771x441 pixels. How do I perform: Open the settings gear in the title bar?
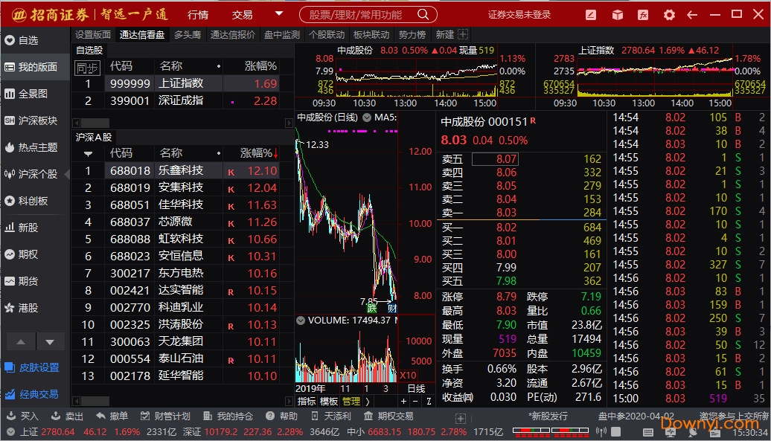[x=669, y=14]
